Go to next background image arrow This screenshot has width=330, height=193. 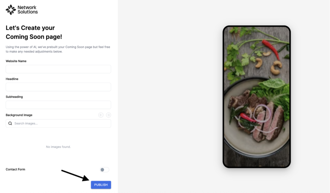108,115
